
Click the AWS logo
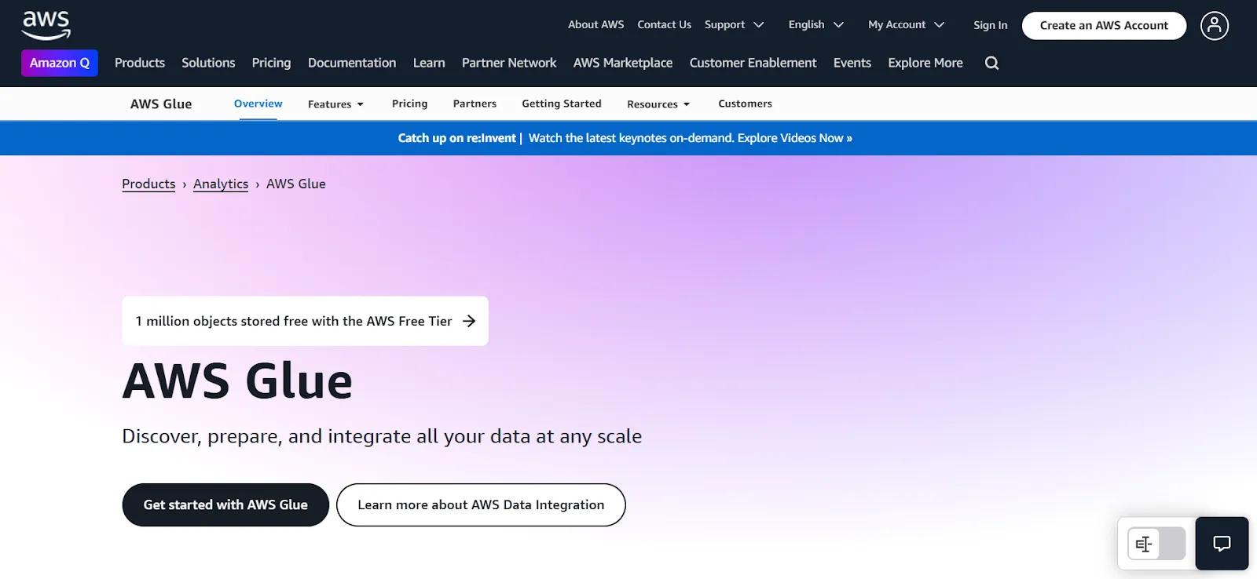tap(46, 25)
